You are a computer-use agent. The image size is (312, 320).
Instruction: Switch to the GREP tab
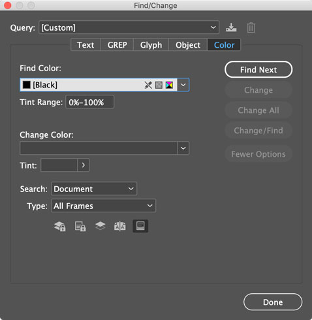117,45
